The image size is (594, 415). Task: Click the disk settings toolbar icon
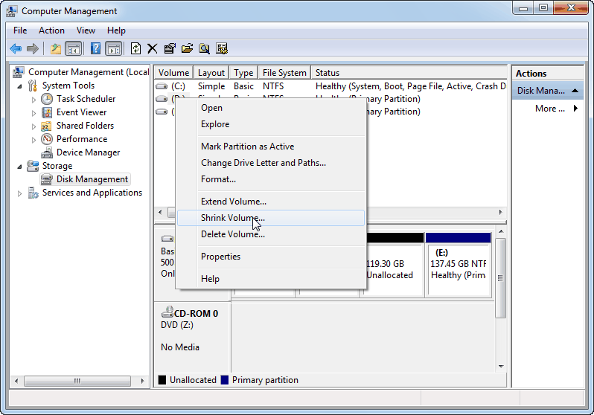point(222,48)
